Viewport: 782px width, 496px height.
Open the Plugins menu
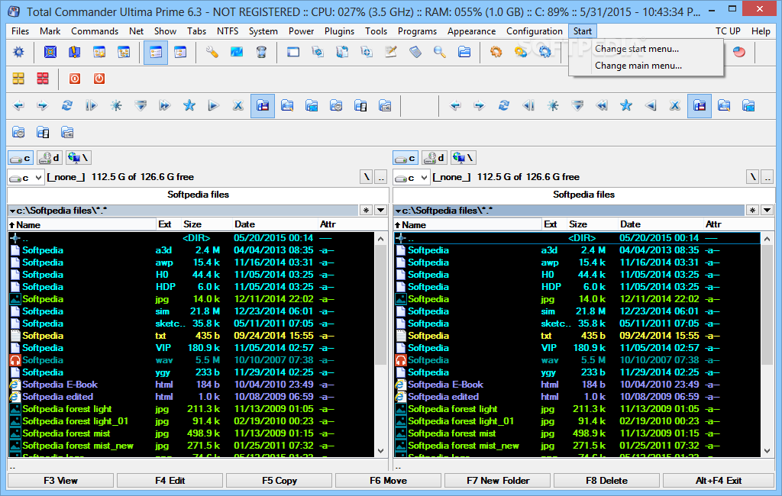click(339, 31)
